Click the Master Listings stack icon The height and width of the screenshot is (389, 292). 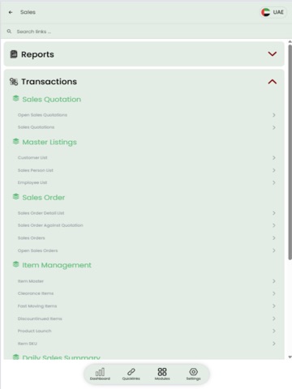pos(16,141)
